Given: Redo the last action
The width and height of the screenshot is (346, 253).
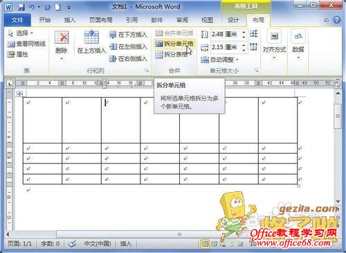Looking at the screenshot, I should coord(47,7).
